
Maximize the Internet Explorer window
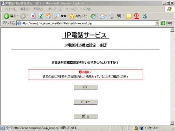[x=168, y=3]
